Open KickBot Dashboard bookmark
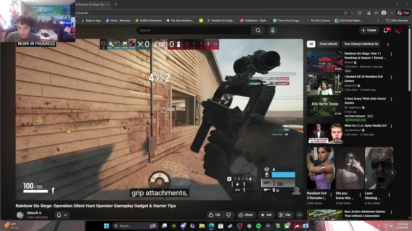The image size is (412, 231). tap(148, 21)
